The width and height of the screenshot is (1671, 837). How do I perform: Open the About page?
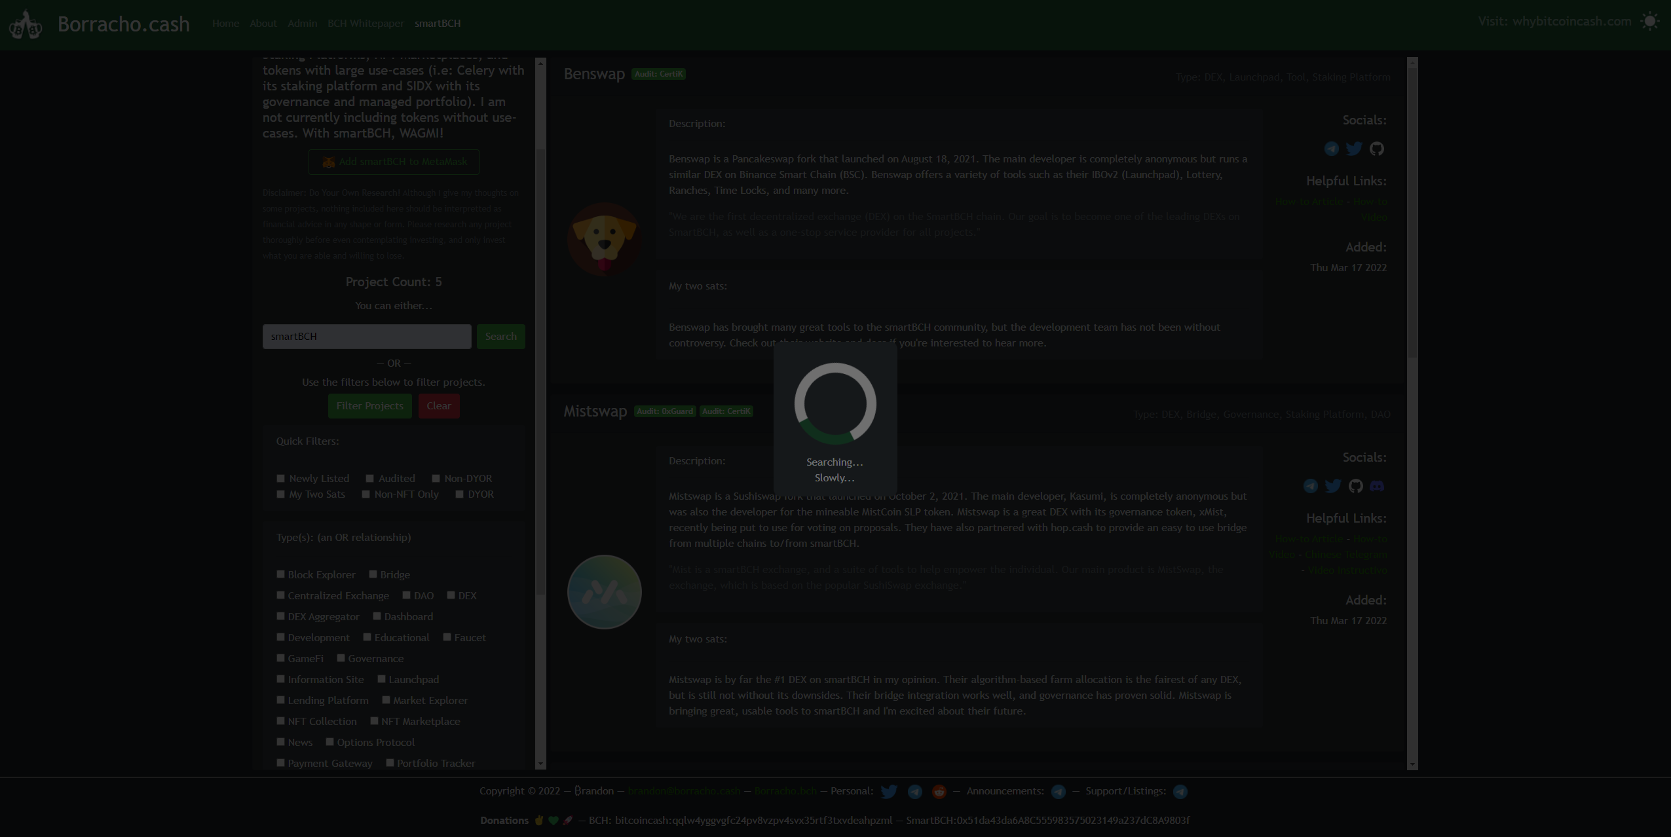[263, 24]
